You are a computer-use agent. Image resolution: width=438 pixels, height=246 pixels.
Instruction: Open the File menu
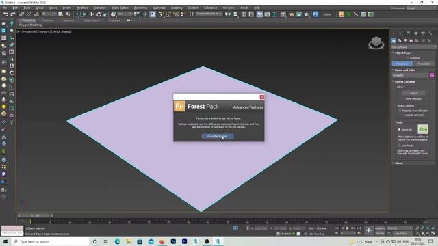(5, 8)
